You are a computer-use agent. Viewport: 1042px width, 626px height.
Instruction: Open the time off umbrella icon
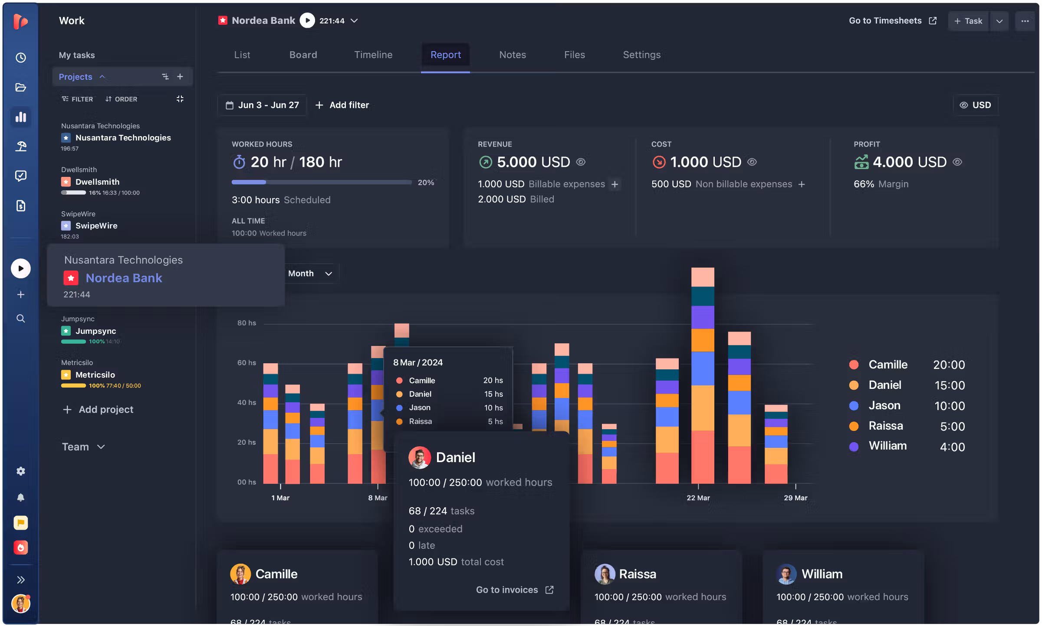point(20,147)
